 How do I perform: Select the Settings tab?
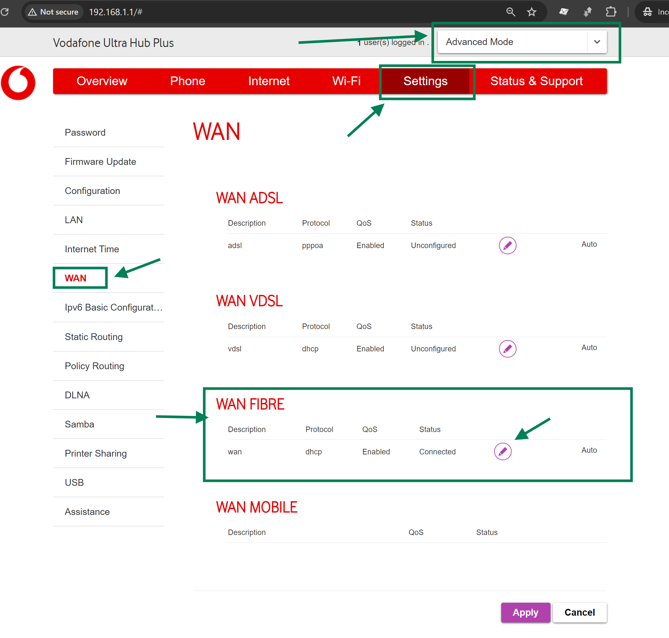(425, 81)
